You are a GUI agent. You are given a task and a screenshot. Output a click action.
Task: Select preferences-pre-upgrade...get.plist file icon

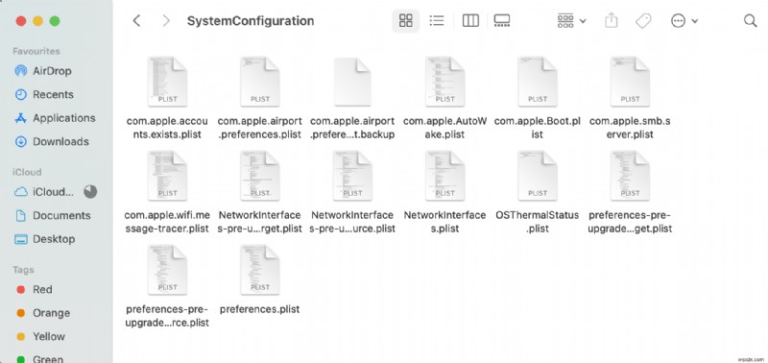pyautogui.click(x=630, y=176)
